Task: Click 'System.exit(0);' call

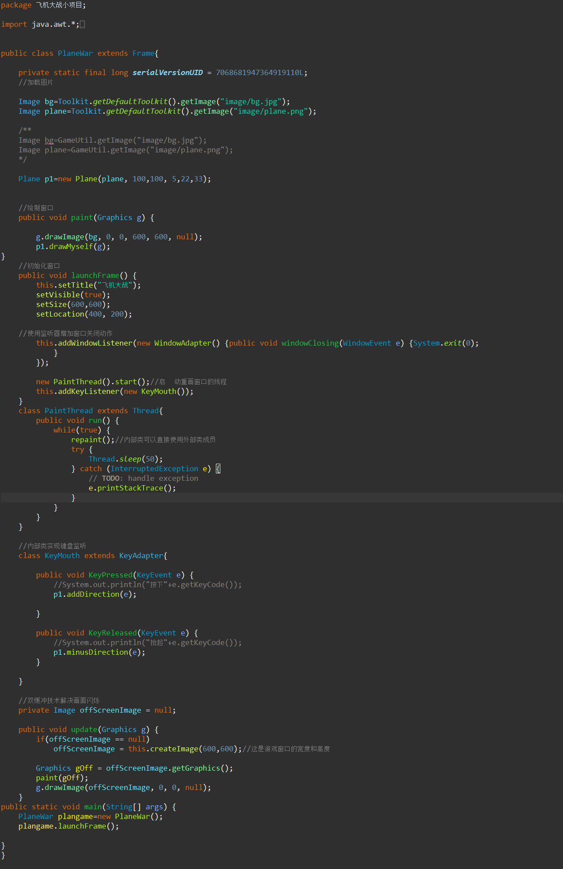Action: (x=446, y=343)
